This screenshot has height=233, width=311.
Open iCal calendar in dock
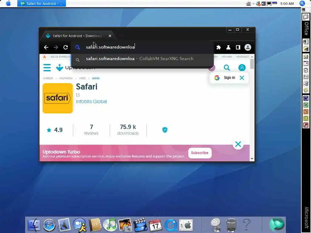tap(155, 225)
